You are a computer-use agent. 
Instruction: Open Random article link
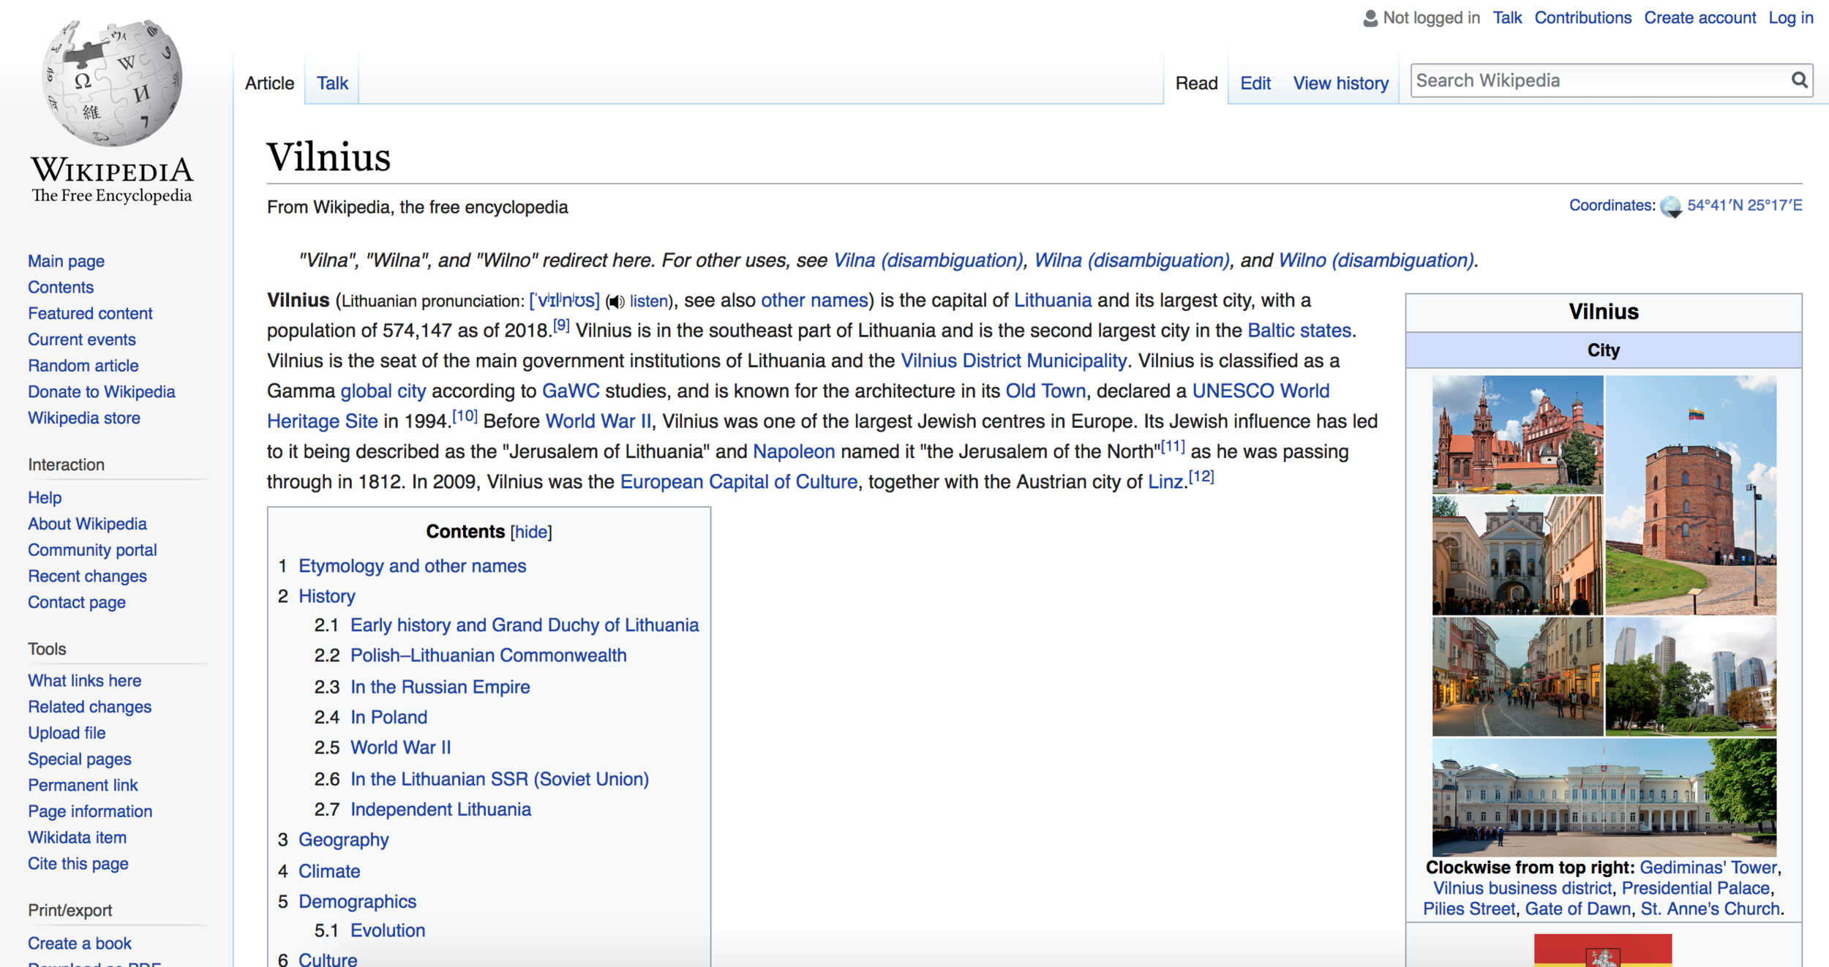[83, 366]
